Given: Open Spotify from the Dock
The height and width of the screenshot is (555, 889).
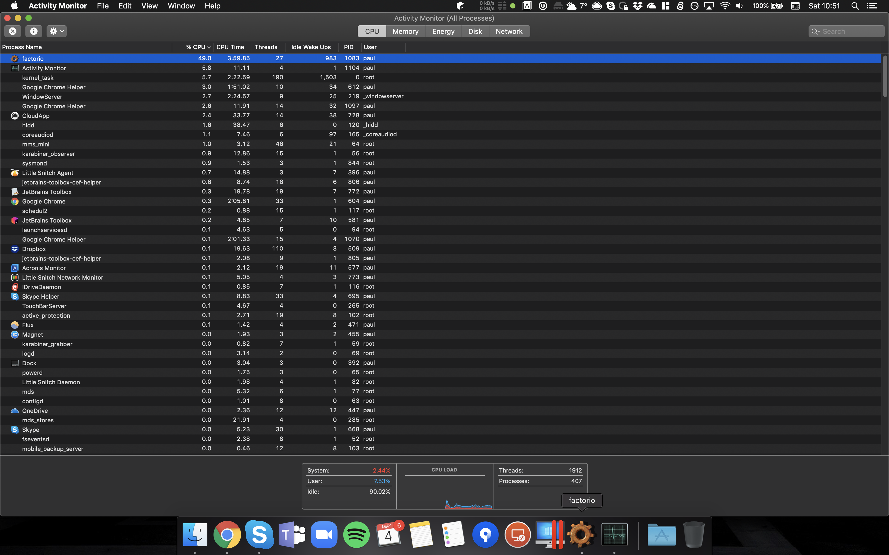Looking at the screenshot, I should point(356,534).
